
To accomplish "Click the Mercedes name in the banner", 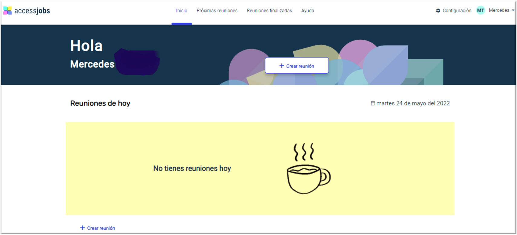I will coord(92,64).
